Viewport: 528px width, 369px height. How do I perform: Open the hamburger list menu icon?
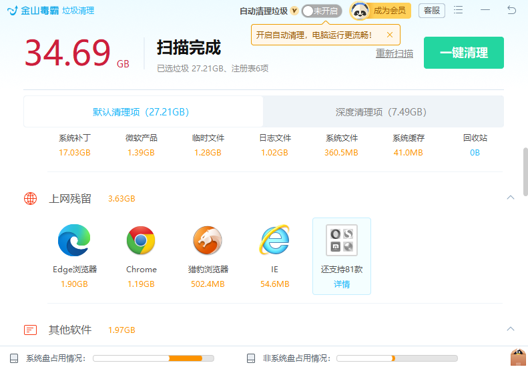pyautogui.click(x=458, y=10)
